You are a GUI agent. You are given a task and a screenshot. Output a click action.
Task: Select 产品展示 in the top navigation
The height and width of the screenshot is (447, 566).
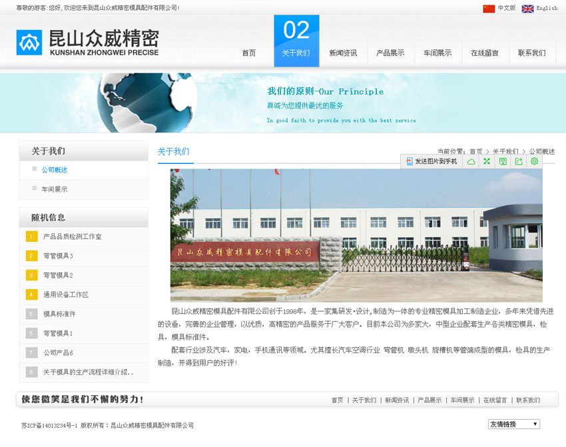(x=390, y=53)
